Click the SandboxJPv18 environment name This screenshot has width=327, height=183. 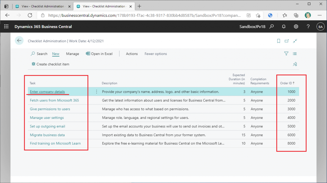(252, 27)
